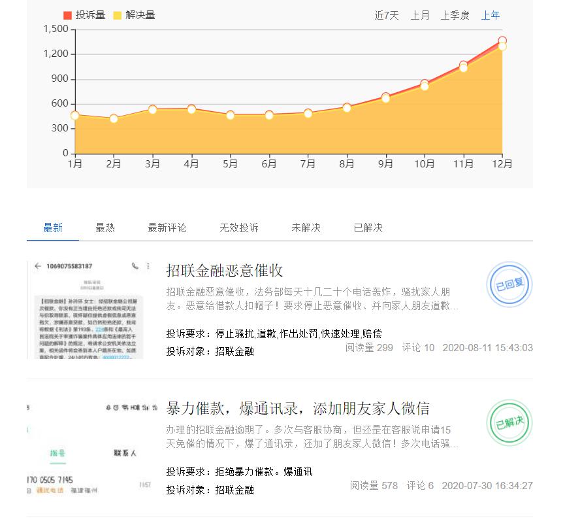Click the January data point on the chart
580x529 pixels.
pyautogui.click(x=74, y=115)
